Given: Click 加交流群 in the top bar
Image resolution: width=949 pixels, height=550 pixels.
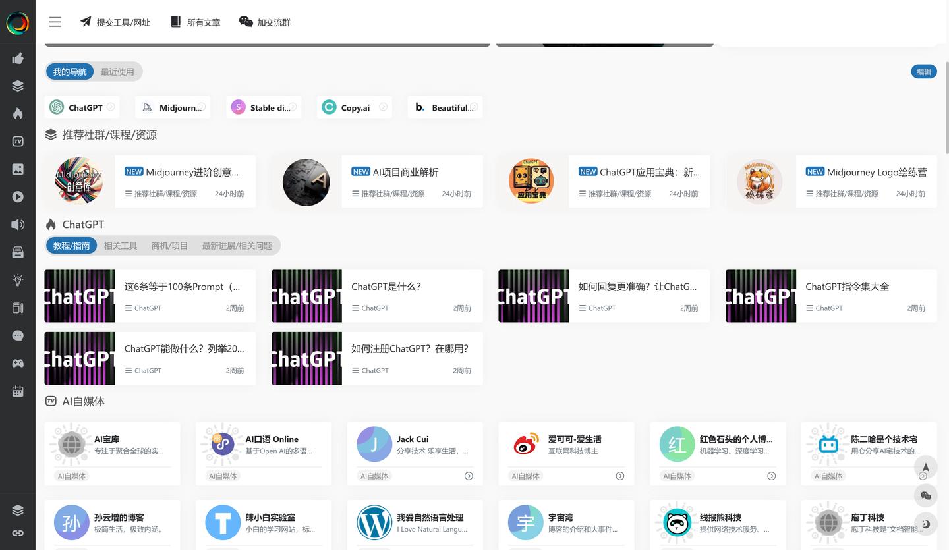Looking at the screenshot, I should click(264, 22).
